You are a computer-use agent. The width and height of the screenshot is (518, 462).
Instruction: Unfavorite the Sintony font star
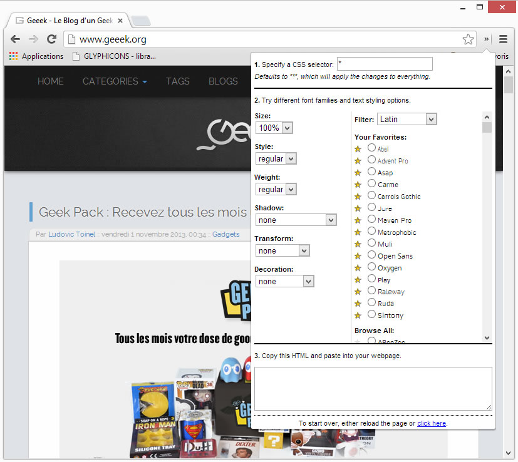click(x=358, y=316)
